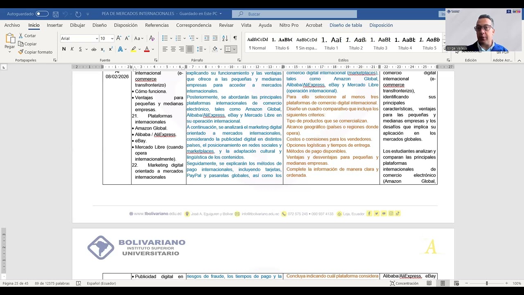Toggle paragraph marks display
Image resolution: width=524 pixels, height=295 pixels.
click(235, 38)
